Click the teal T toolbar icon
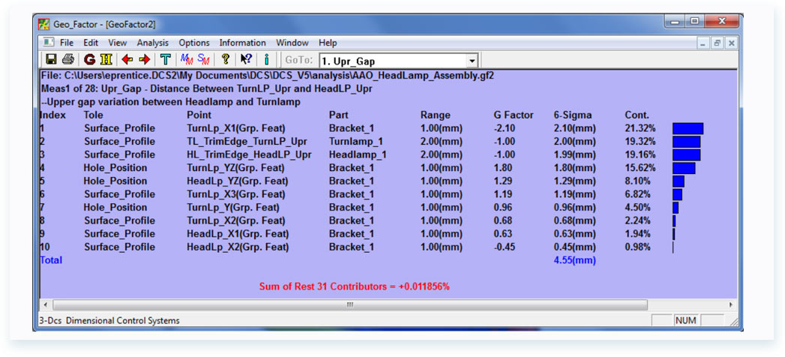This screenshot has width=785, height=357. pos(165,60)
